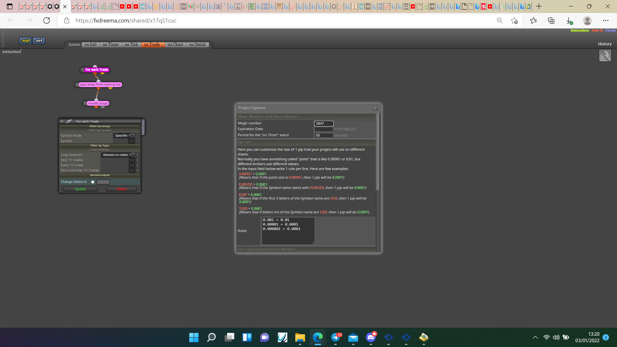This screenshot has height=347, width=617.
Task: Select the pips away from open-price block
Action: click(100, 85)
